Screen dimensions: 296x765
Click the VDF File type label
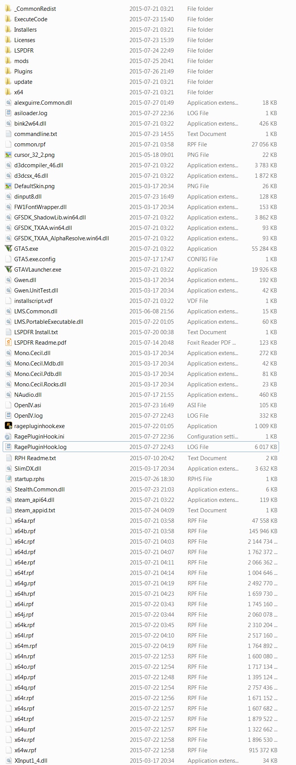[198, 301]
